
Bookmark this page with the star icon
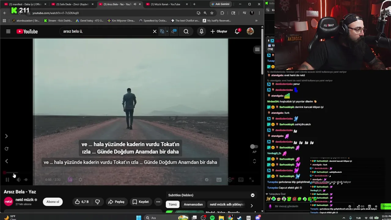pyautogui.click(x=212, y=13)
